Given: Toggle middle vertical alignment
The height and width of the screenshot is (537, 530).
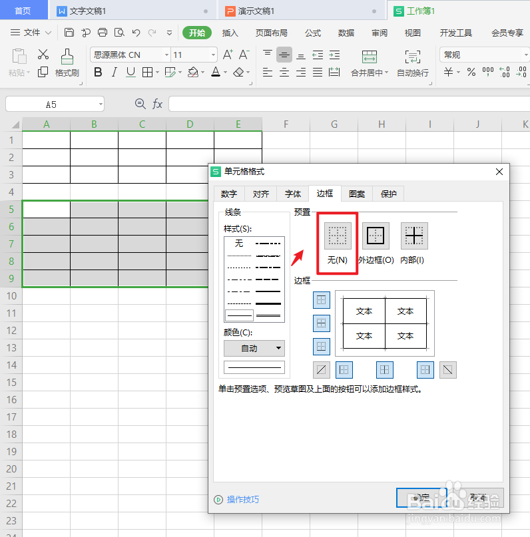Looking at the screenshot, I should pos(284,55).
